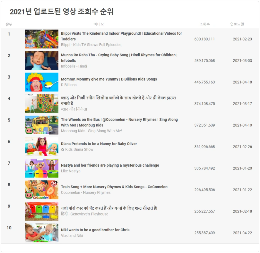
Task: Open the Munna Ro Raha Tha thumbnail
Action: click(x=42, y=61)
